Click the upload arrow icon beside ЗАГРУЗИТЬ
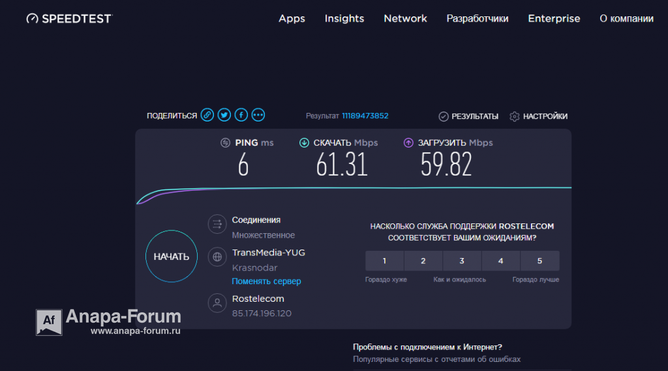Screen dimensions: 668x371 click(x=408, y=143)
